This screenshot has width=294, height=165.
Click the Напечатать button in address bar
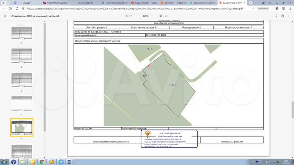(x=263, y=9)
